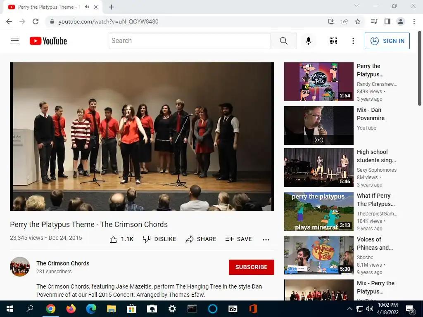Share this page from address bar
Viewport: 423px width, 317px height.
click(345, 21)
